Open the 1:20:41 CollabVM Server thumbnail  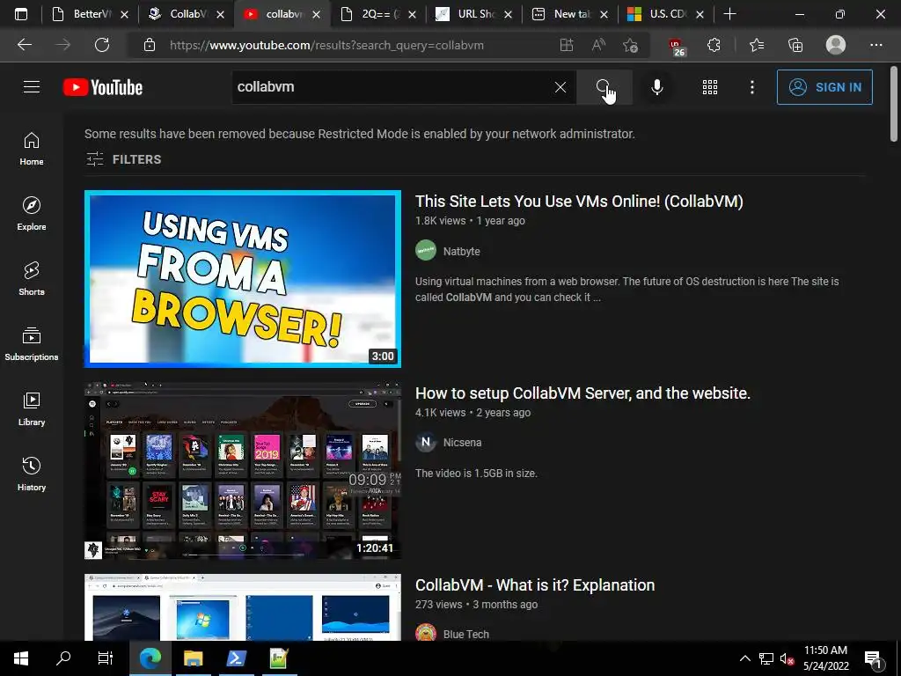[243, 470]
